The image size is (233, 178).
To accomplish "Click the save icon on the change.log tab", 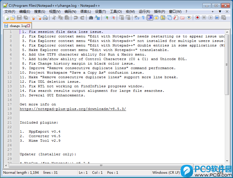I will click(x=6, y=26).
